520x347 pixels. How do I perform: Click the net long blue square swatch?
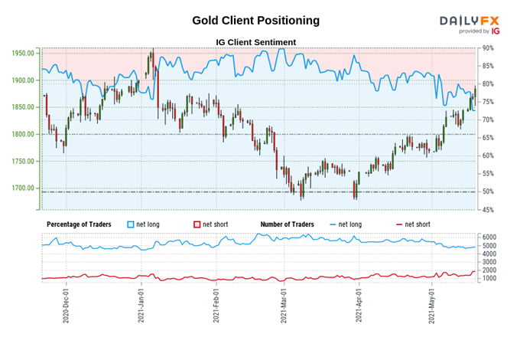click(x=131, y=224)
